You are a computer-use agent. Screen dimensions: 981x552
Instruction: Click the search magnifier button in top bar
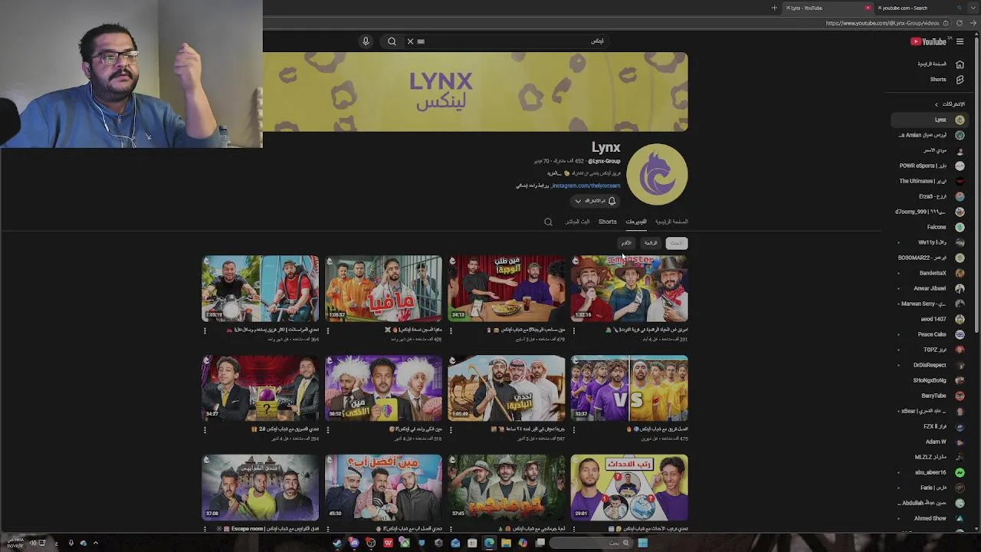pos(392,41)
